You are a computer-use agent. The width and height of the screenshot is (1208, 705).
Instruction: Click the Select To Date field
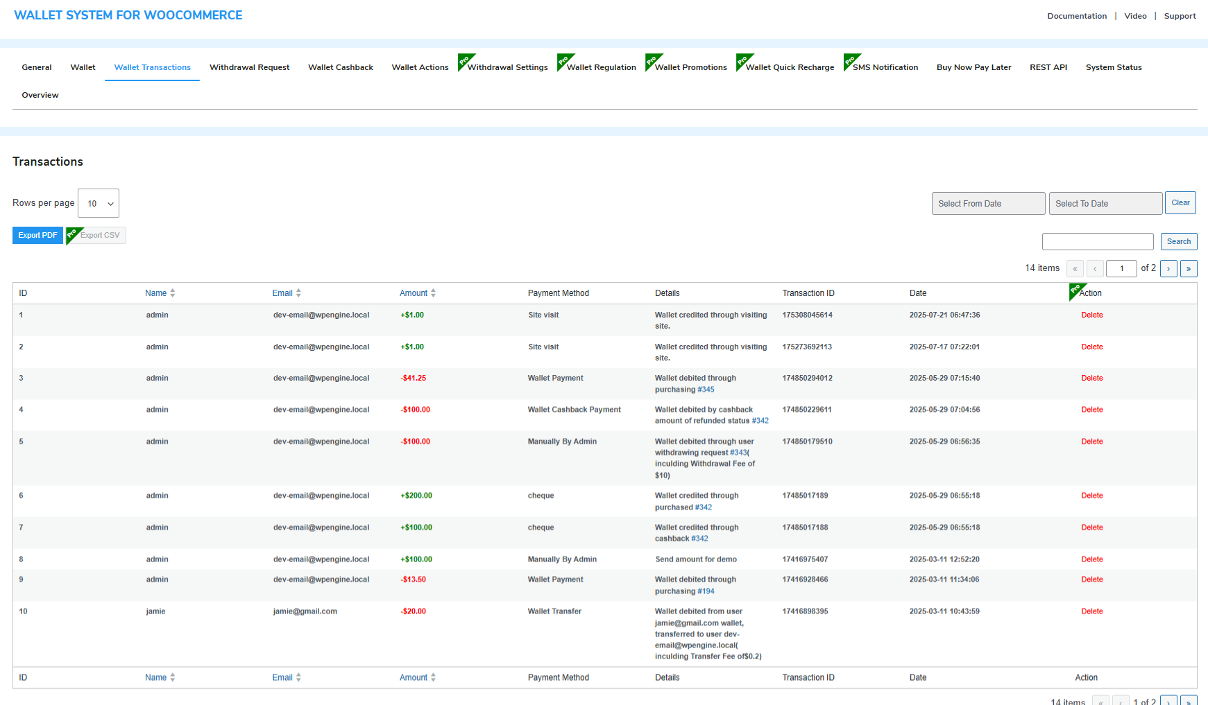[x=1105, y=203]
